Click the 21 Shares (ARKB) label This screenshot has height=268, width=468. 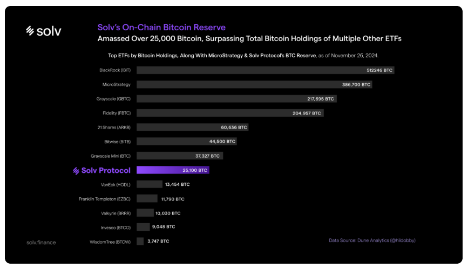(x=116, y=128)
